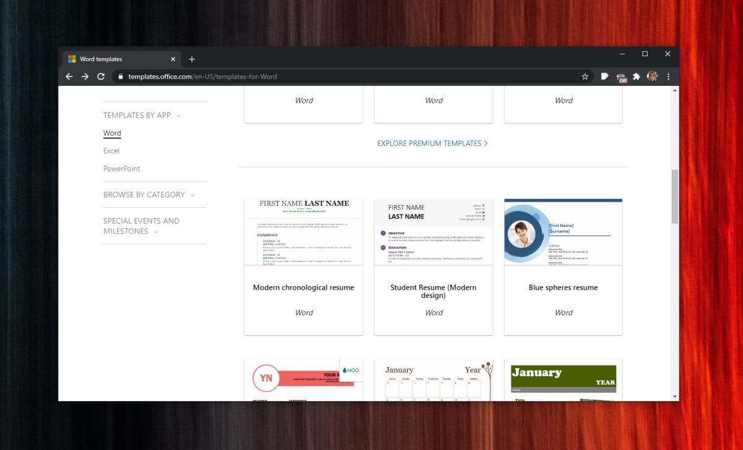743x450 pixels.
Task: Open the Extensions puzzle-piece menu
Action: [637, 76]
